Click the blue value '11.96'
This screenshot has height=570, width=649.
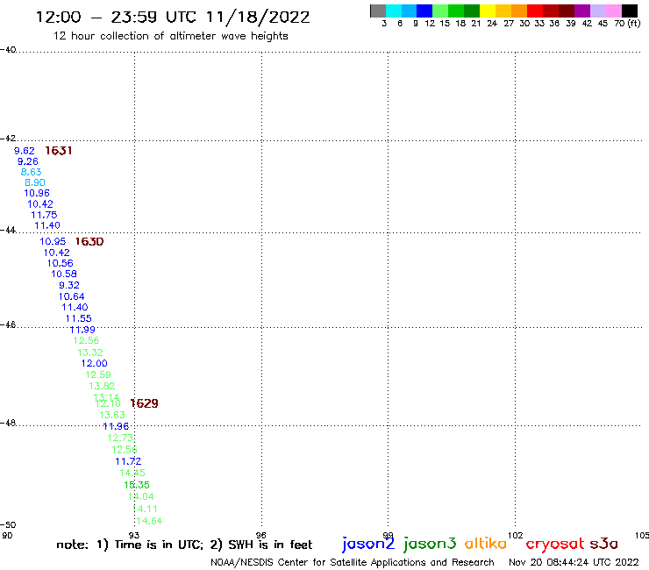(x=116, y=426)
